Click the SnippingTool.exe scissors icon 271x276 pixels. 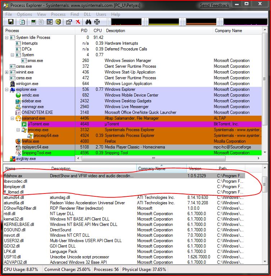18,153
